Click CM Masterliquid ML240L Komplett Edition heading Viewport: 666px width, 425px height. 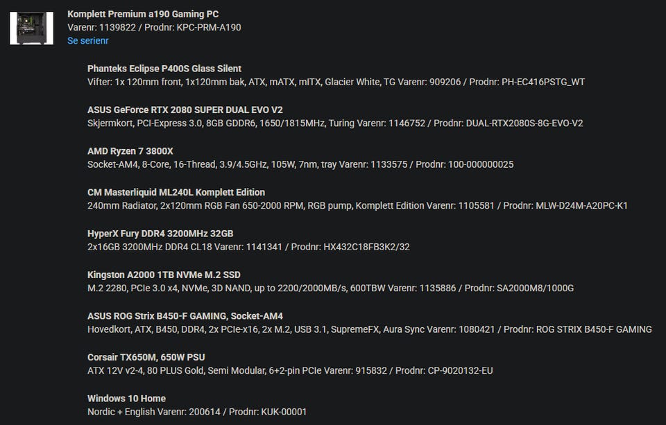176,192
